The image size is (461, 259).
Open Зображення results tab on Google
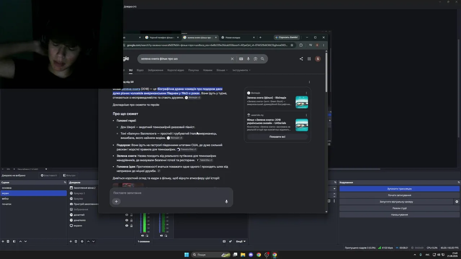(156, 70)
